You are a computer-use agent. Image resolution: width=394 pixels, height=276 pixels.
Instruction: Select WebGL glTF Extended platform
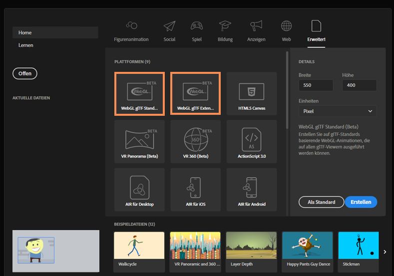click(x=195, y=94)
